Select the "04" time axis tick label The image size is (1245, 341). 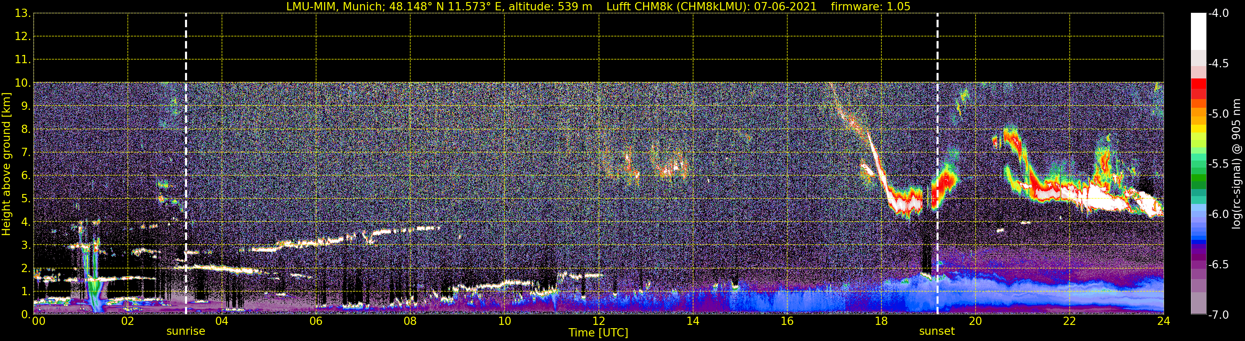tap(222, 322)
